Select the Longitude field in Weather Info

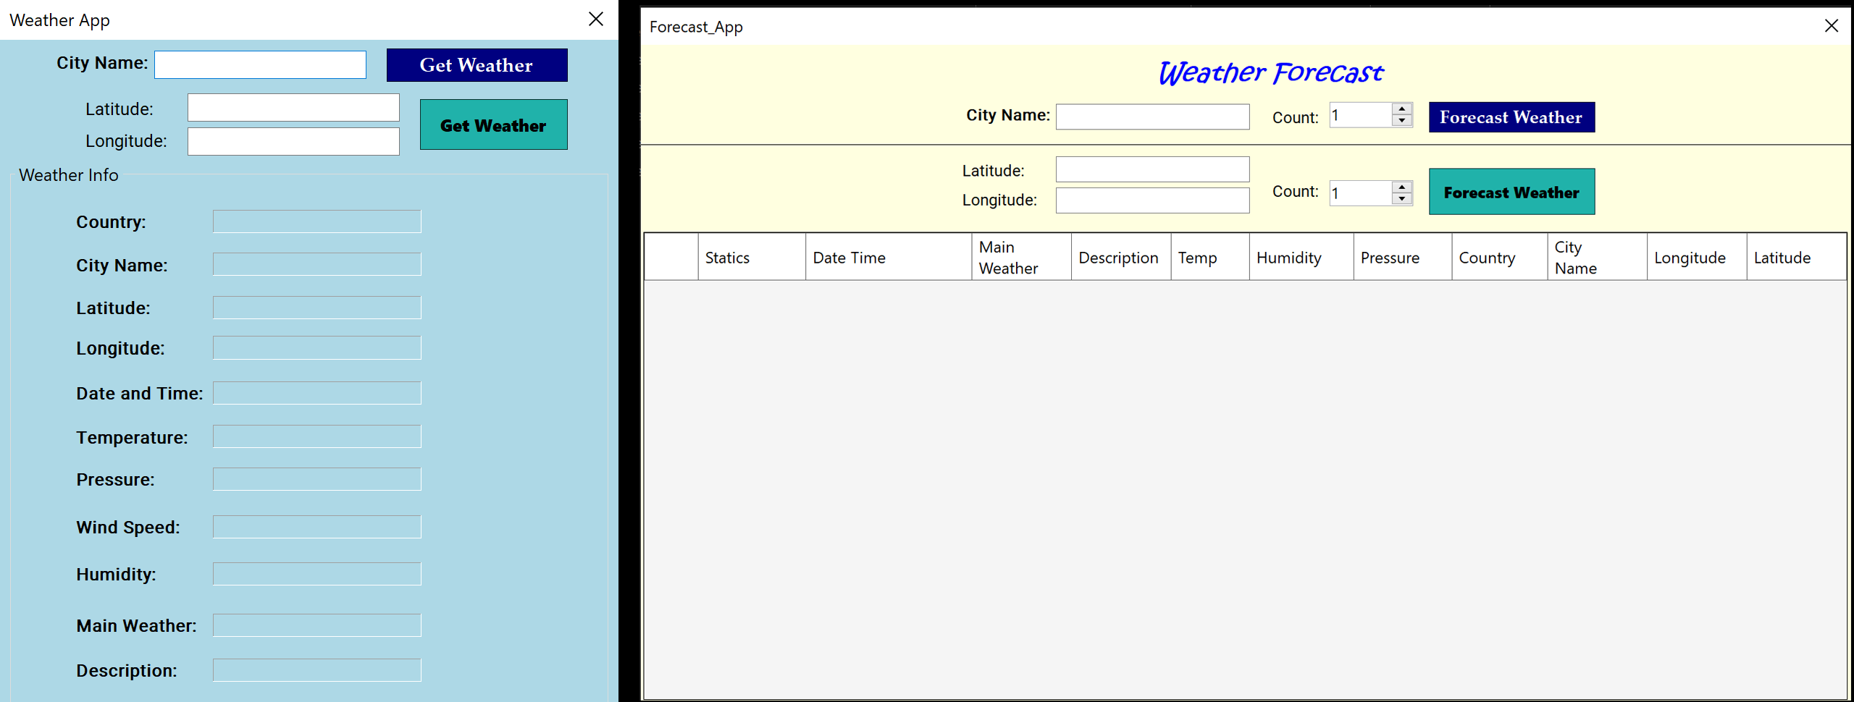point(316,347)
